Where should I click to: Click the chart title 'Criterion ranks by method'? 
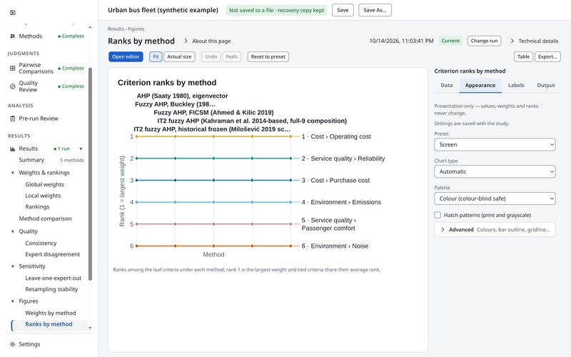pos(167,83)
